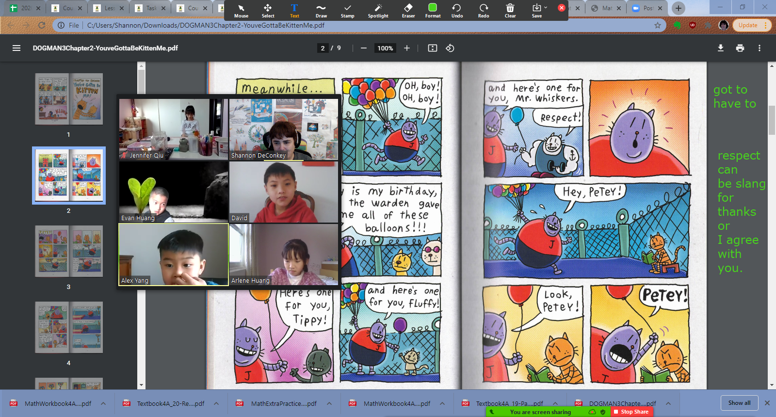Zoom out of the PDF
Screen dimensions: 776x417
pos(364,48)
